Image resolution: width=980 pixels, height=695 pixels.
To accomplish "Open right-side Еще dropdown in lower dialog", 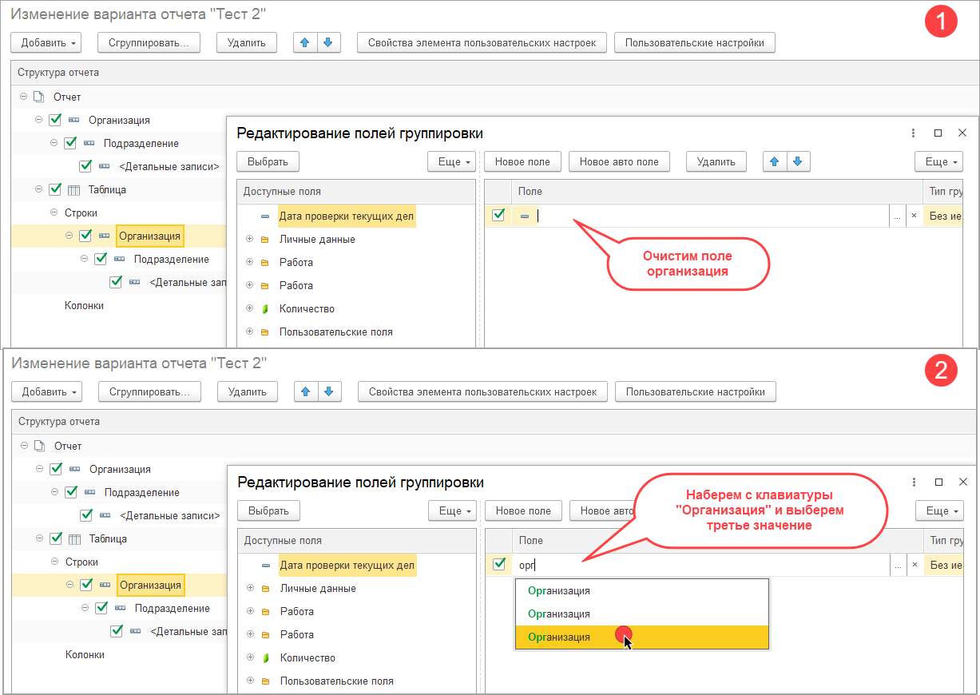I will [939, 510].
